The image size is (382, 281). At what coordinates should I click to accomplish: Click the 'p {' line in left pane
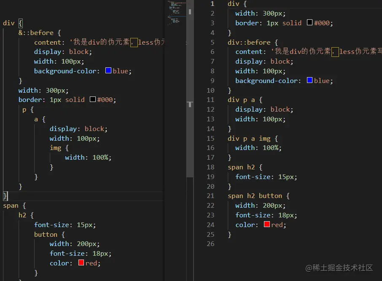(28, 110)
